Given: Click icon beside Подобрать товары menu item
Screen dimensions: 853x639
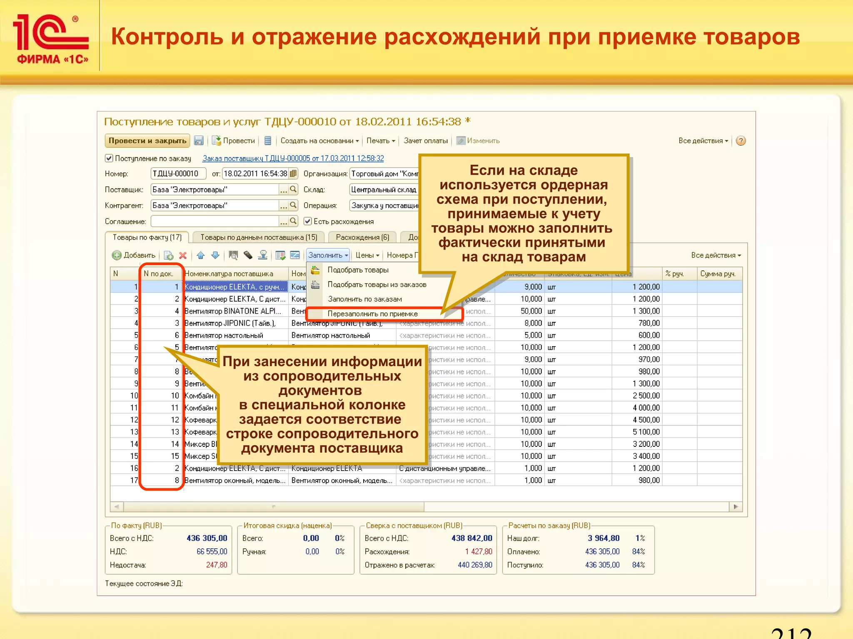Looking at the screenshot, I should 315,270.
